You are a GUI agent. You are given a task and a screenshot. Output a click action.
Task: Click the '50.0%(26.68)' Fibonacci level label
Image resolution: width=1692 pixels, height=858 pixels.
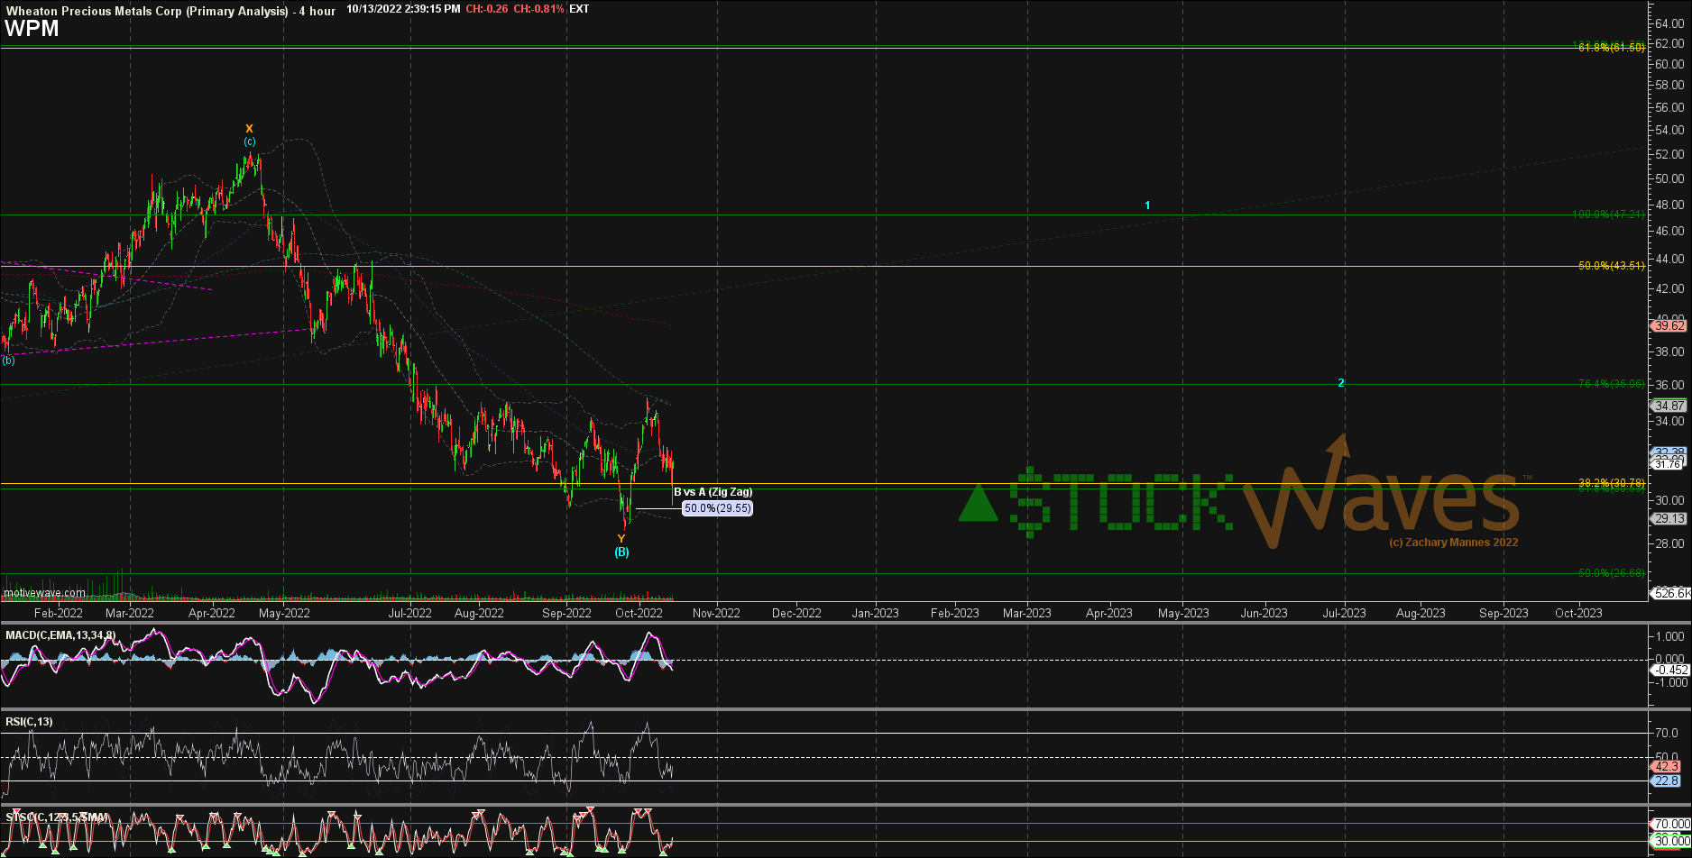(x=1611, y=573)
